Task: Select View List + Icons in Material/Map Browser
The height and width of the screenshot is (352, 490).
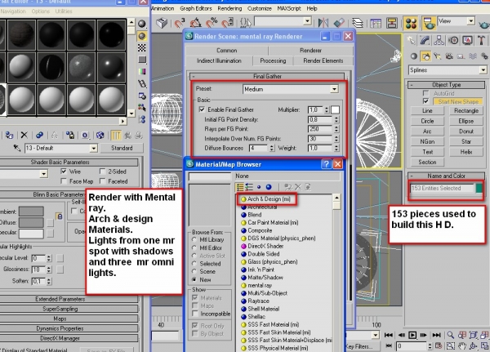Action: coord(249,187)
